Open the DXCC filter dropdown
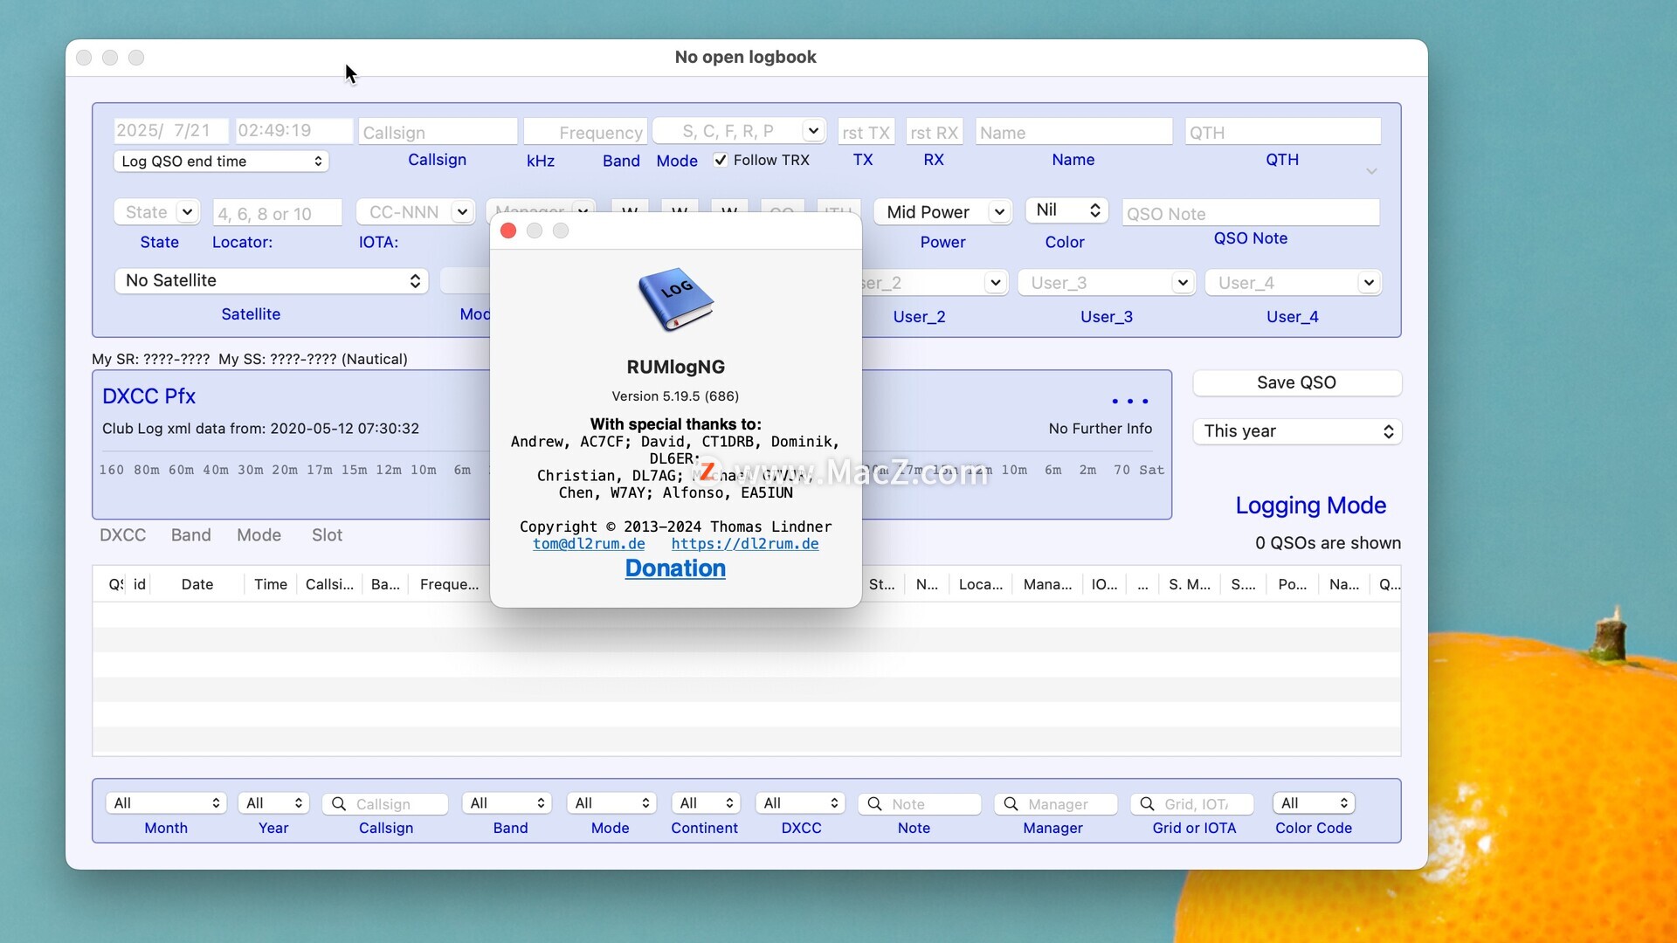 800,803
